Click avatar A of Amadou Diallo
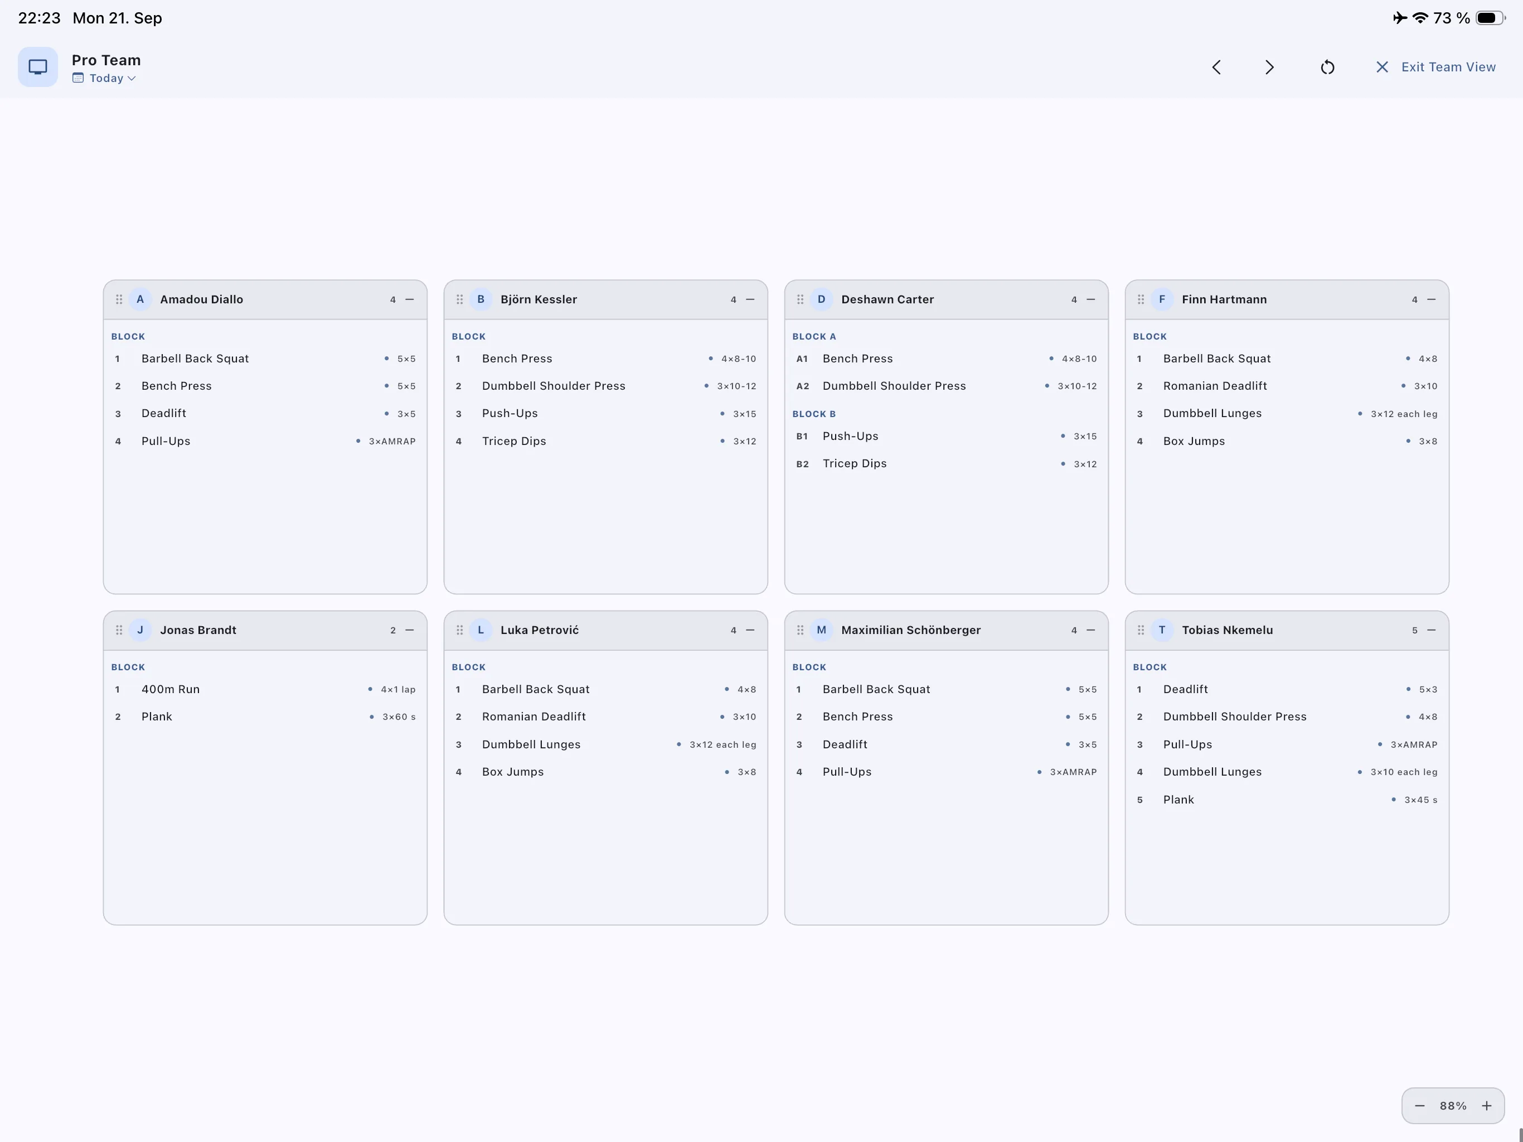Screen dimensions: 1523x1142 coord(140,299)
